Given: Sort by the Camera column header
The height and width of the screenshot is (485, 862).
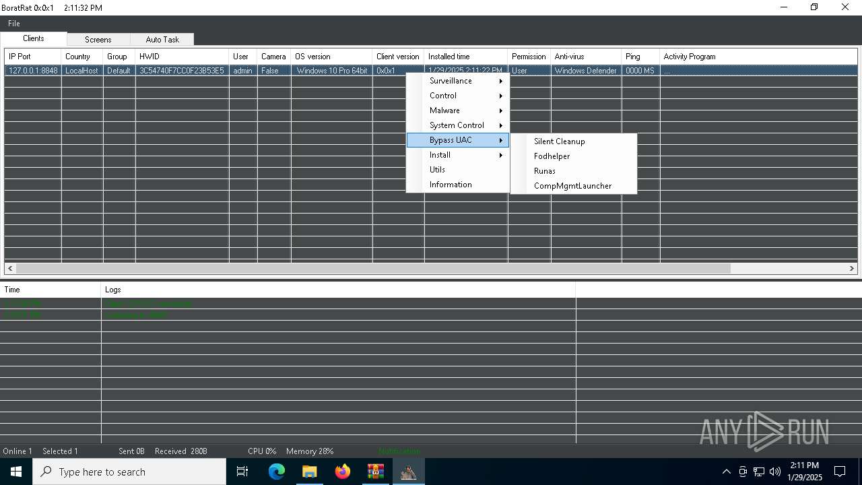Looking at the screenshot, I should point(274,57).
